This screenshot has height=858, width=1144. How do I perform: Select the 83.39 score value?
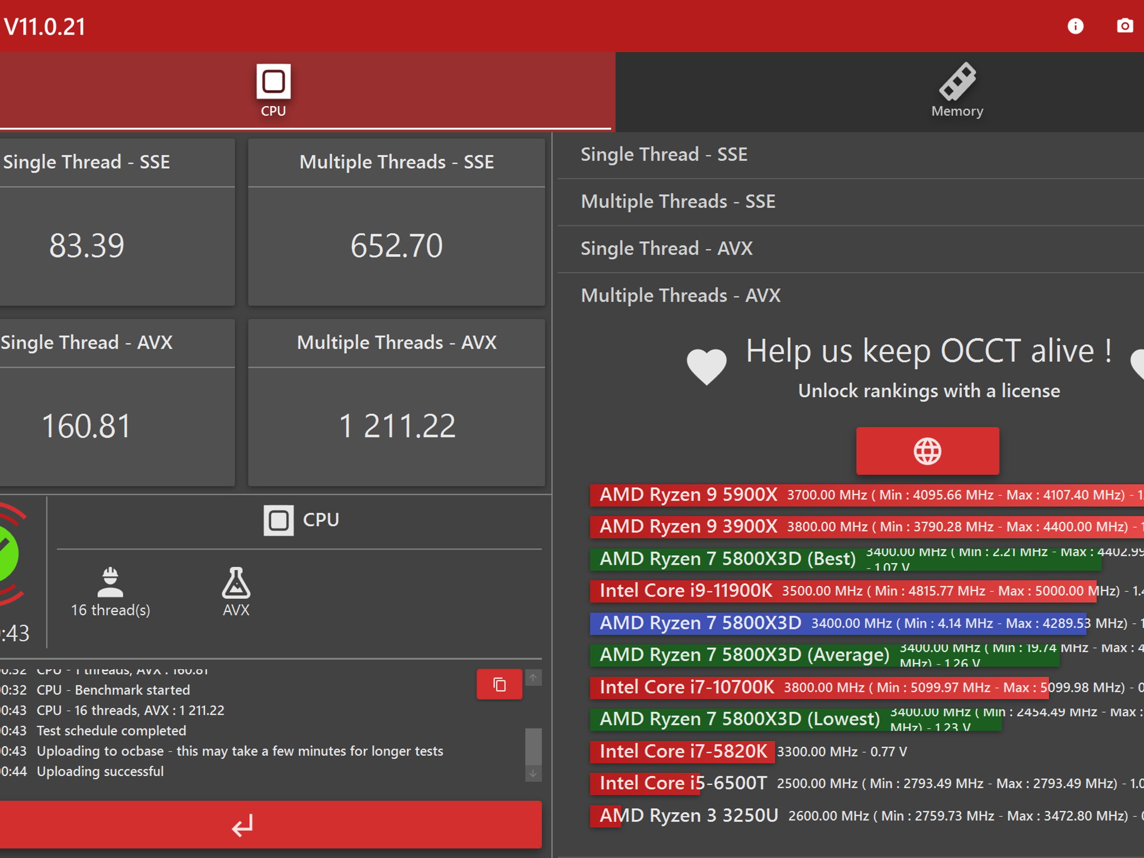87,245
